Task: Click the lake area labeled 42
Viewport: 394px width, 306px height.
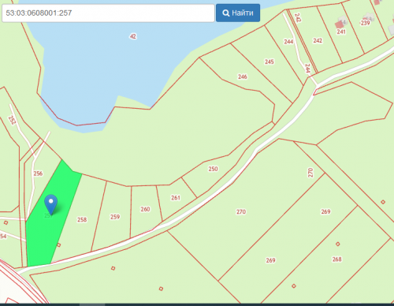Action: (133, 36)
